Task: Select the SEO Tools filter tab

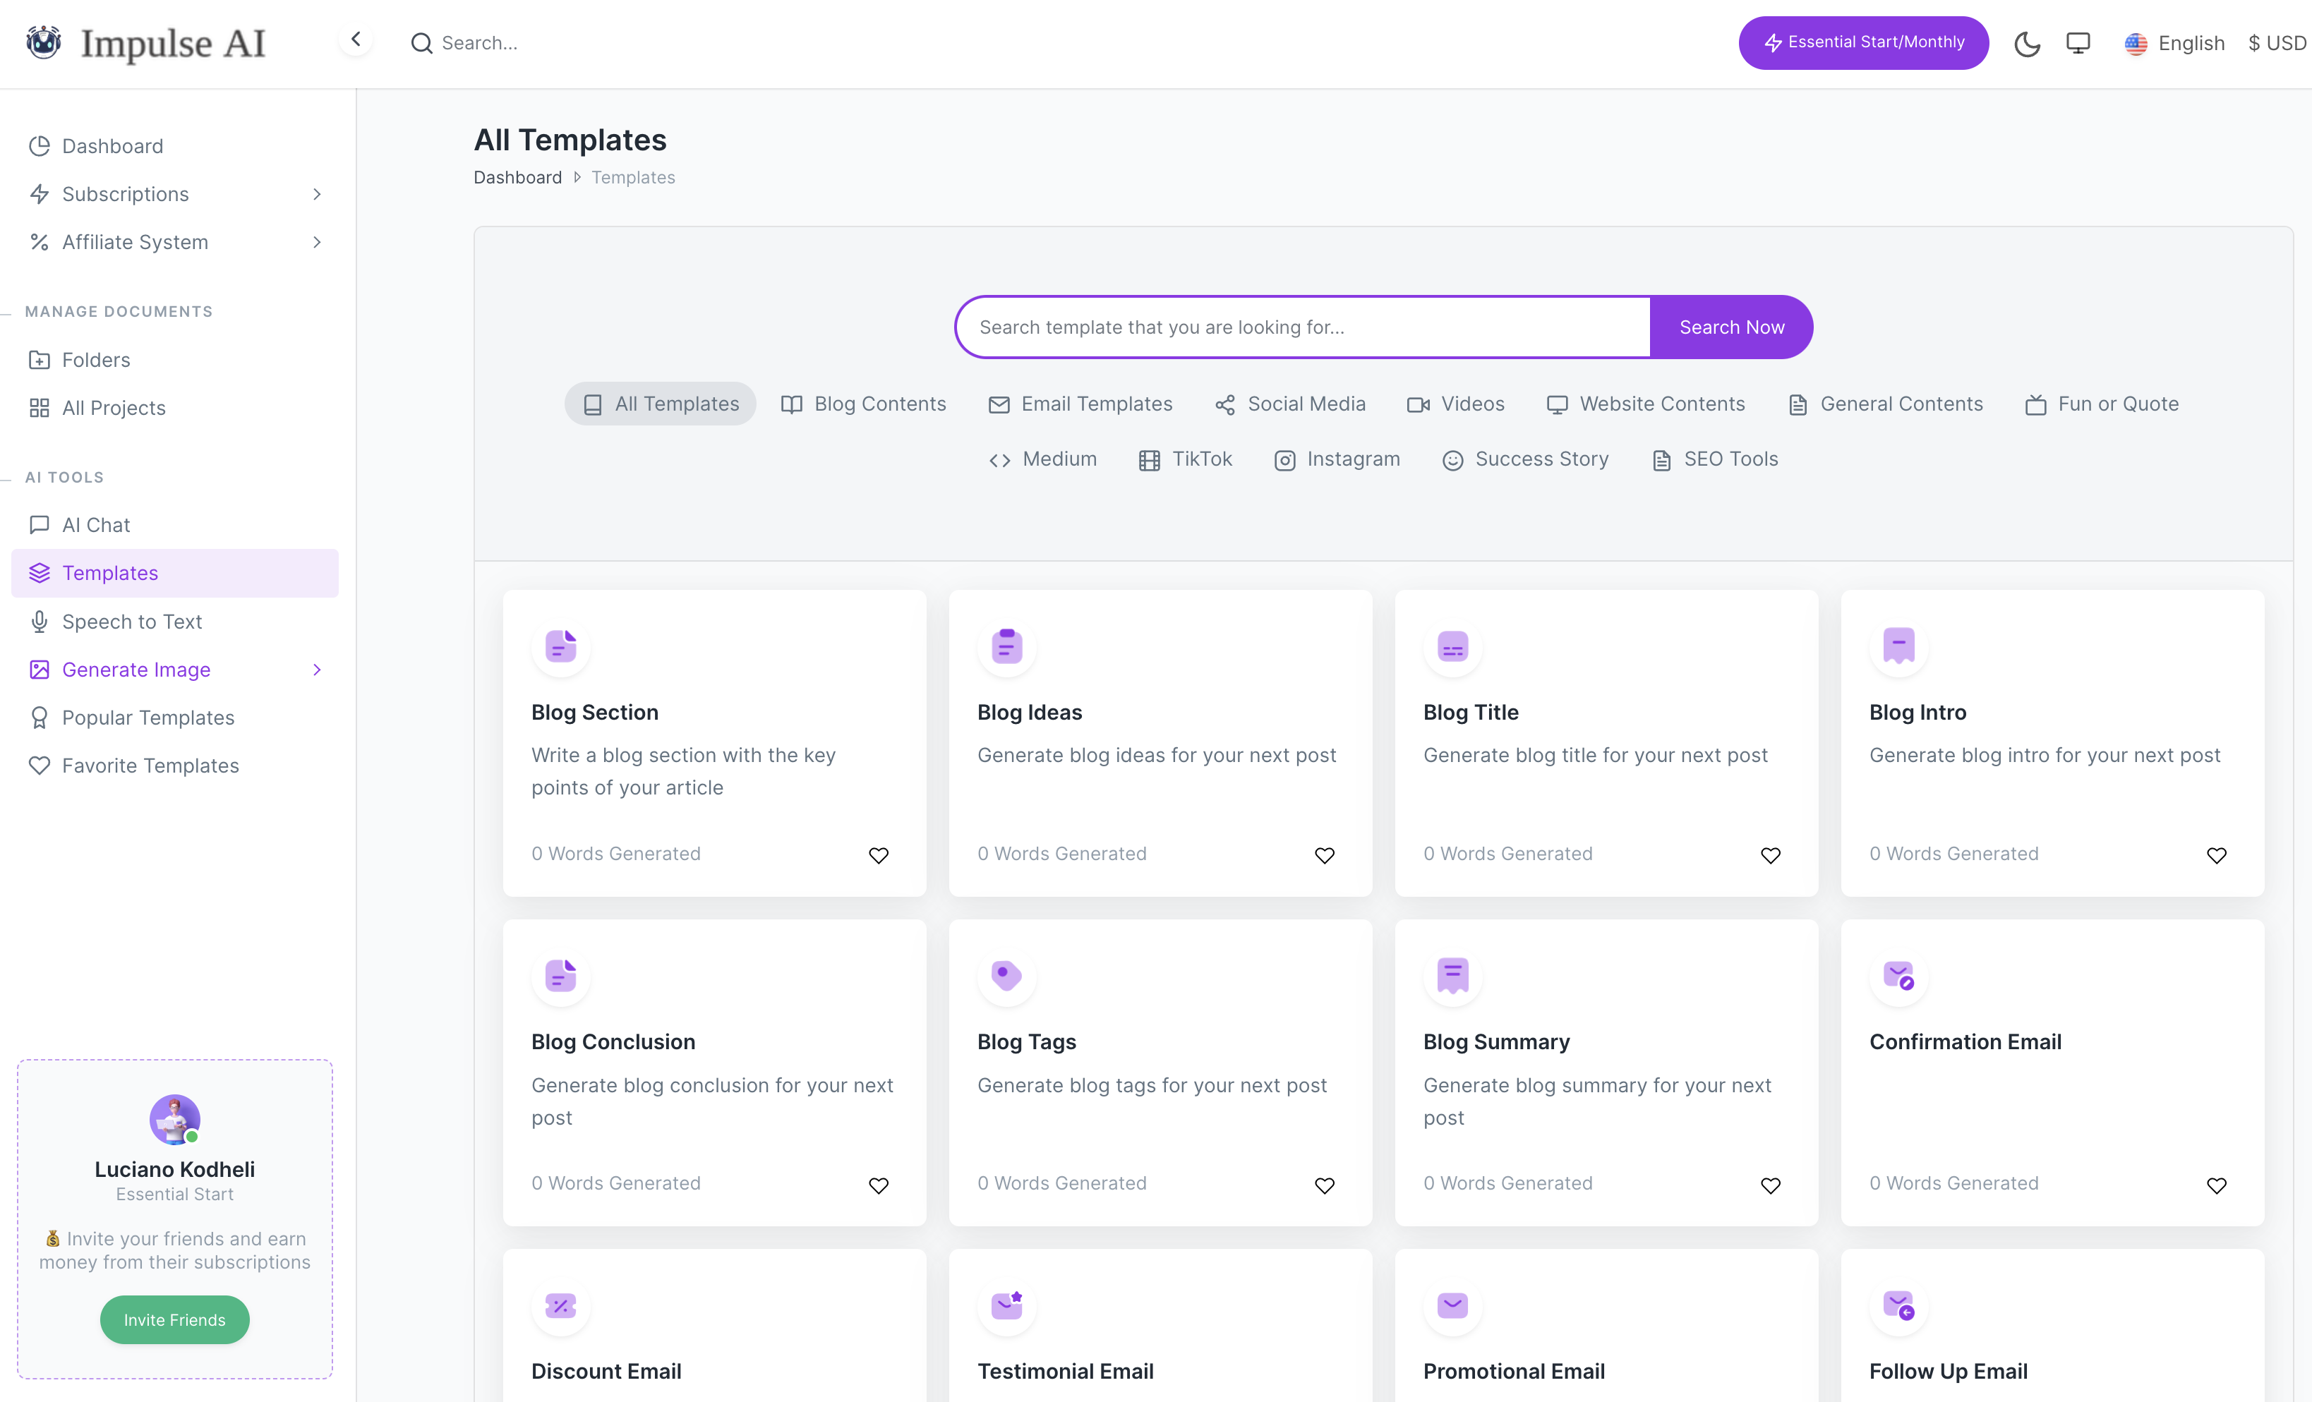Action: (x=1714, y=459)
